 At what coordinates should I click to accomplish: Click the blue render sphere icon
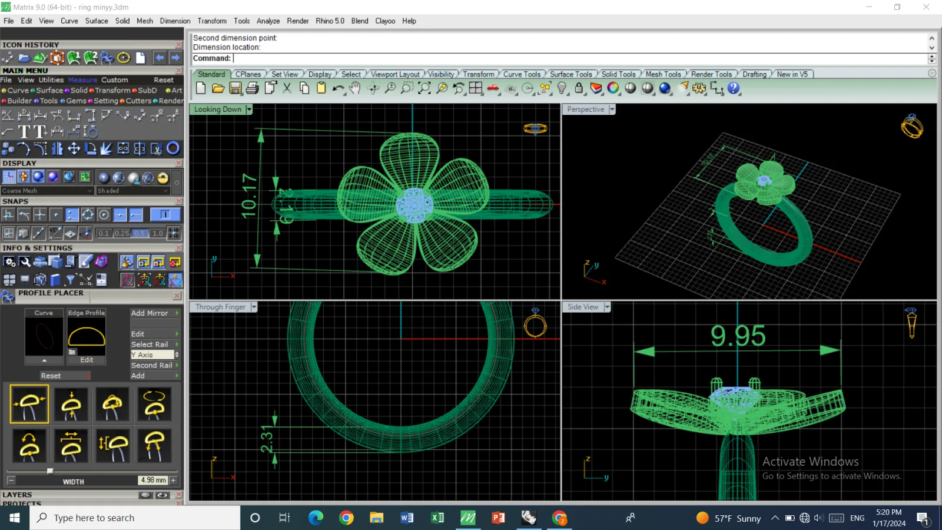tap(665, 88)
